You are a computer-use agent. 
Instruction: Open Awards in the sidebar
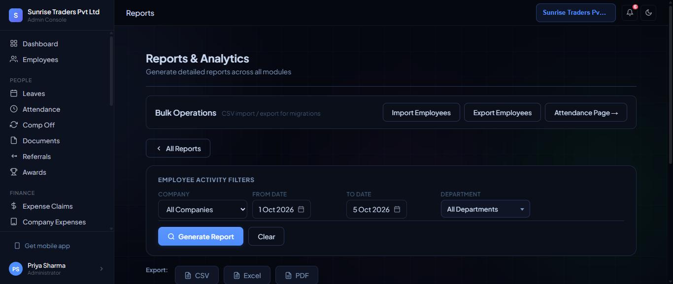(x=57, y=172)
